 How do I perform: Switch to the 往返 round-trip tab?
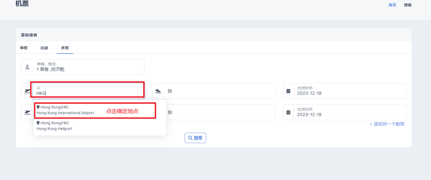(x=44, y=48)
